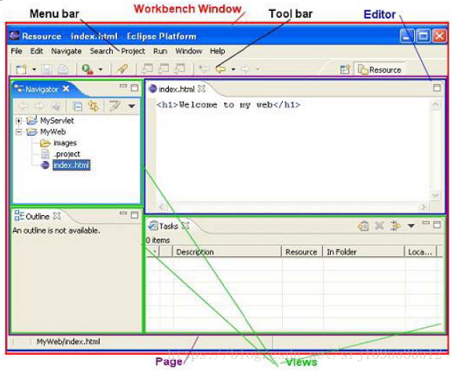Open the Help menu
The width and height of the screenshot is (451, 370).
tap(218, 51)
